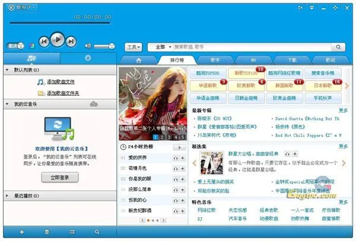Viewport: 356px width, 241px height.
Task: Show previous 精选集 with left arrow
Action: click(194, 163)
